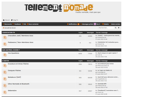Open user Storm profile
155x97 pixels.
click(x=100, y=92)
